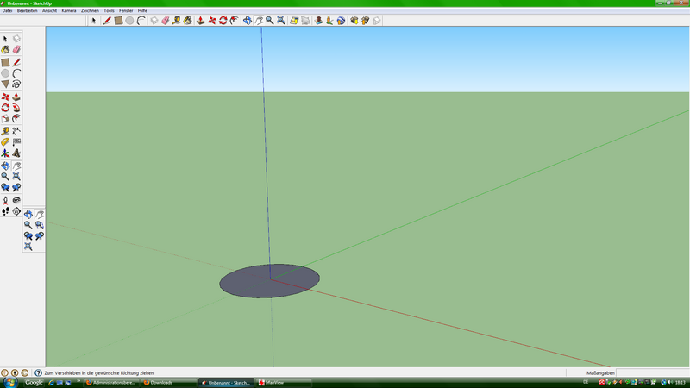Select the Section Plane tool

click(x=16, y=210)
